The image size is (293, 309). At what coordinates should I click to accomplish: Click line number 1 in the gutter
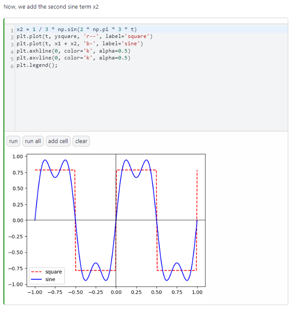pos(12,30)
